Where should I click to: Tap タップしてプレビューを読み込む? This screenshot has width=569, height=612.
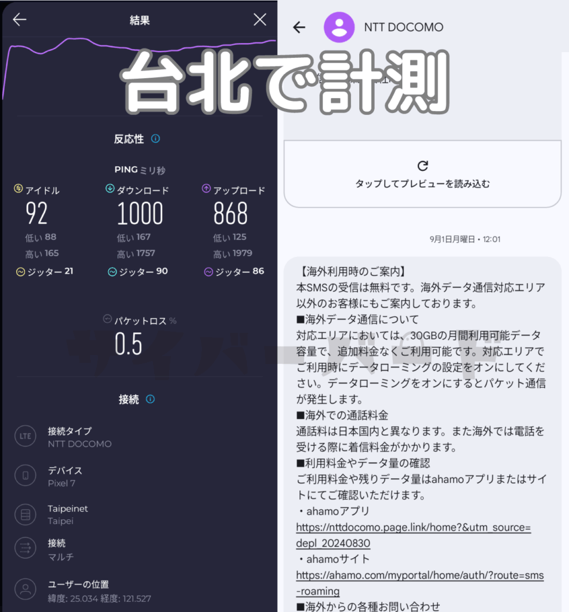tap(423, 184)
